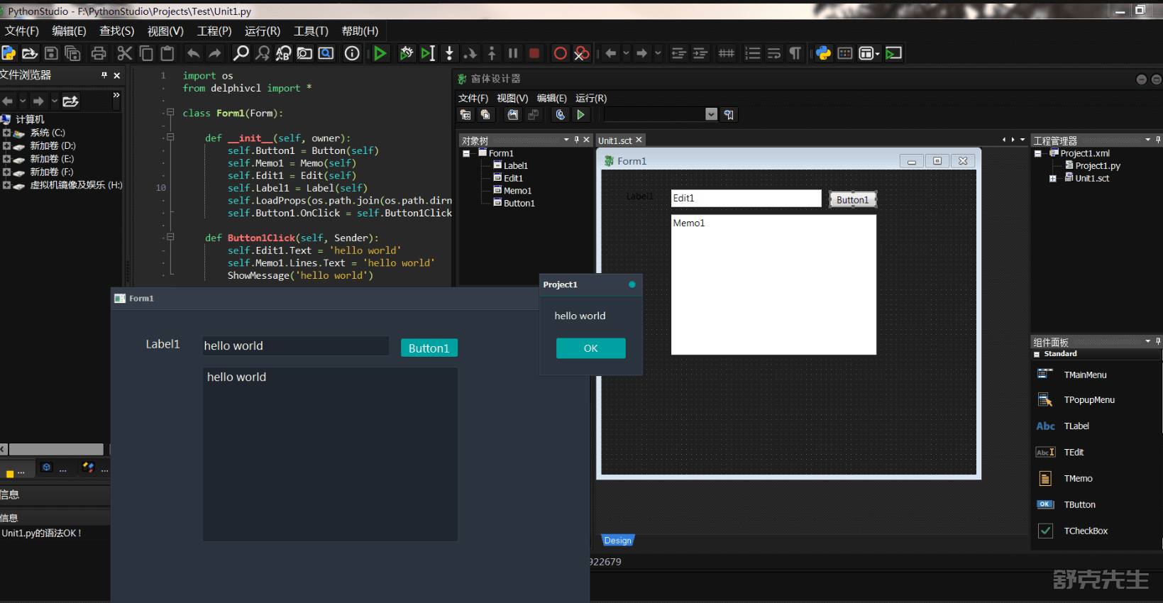
Task: Expand the Unit1.sct node in project manager
Action: pyautogui.click(x=1053, y=179)
